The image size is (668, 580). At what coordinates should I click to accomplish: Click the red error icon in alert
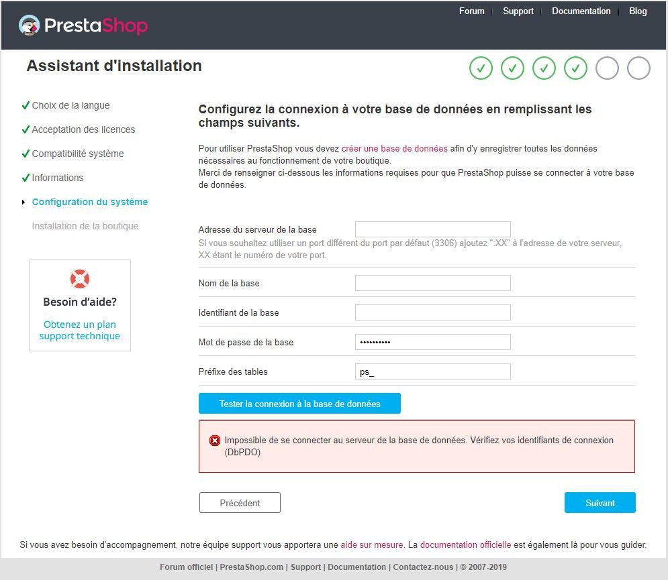pos(215,441)
